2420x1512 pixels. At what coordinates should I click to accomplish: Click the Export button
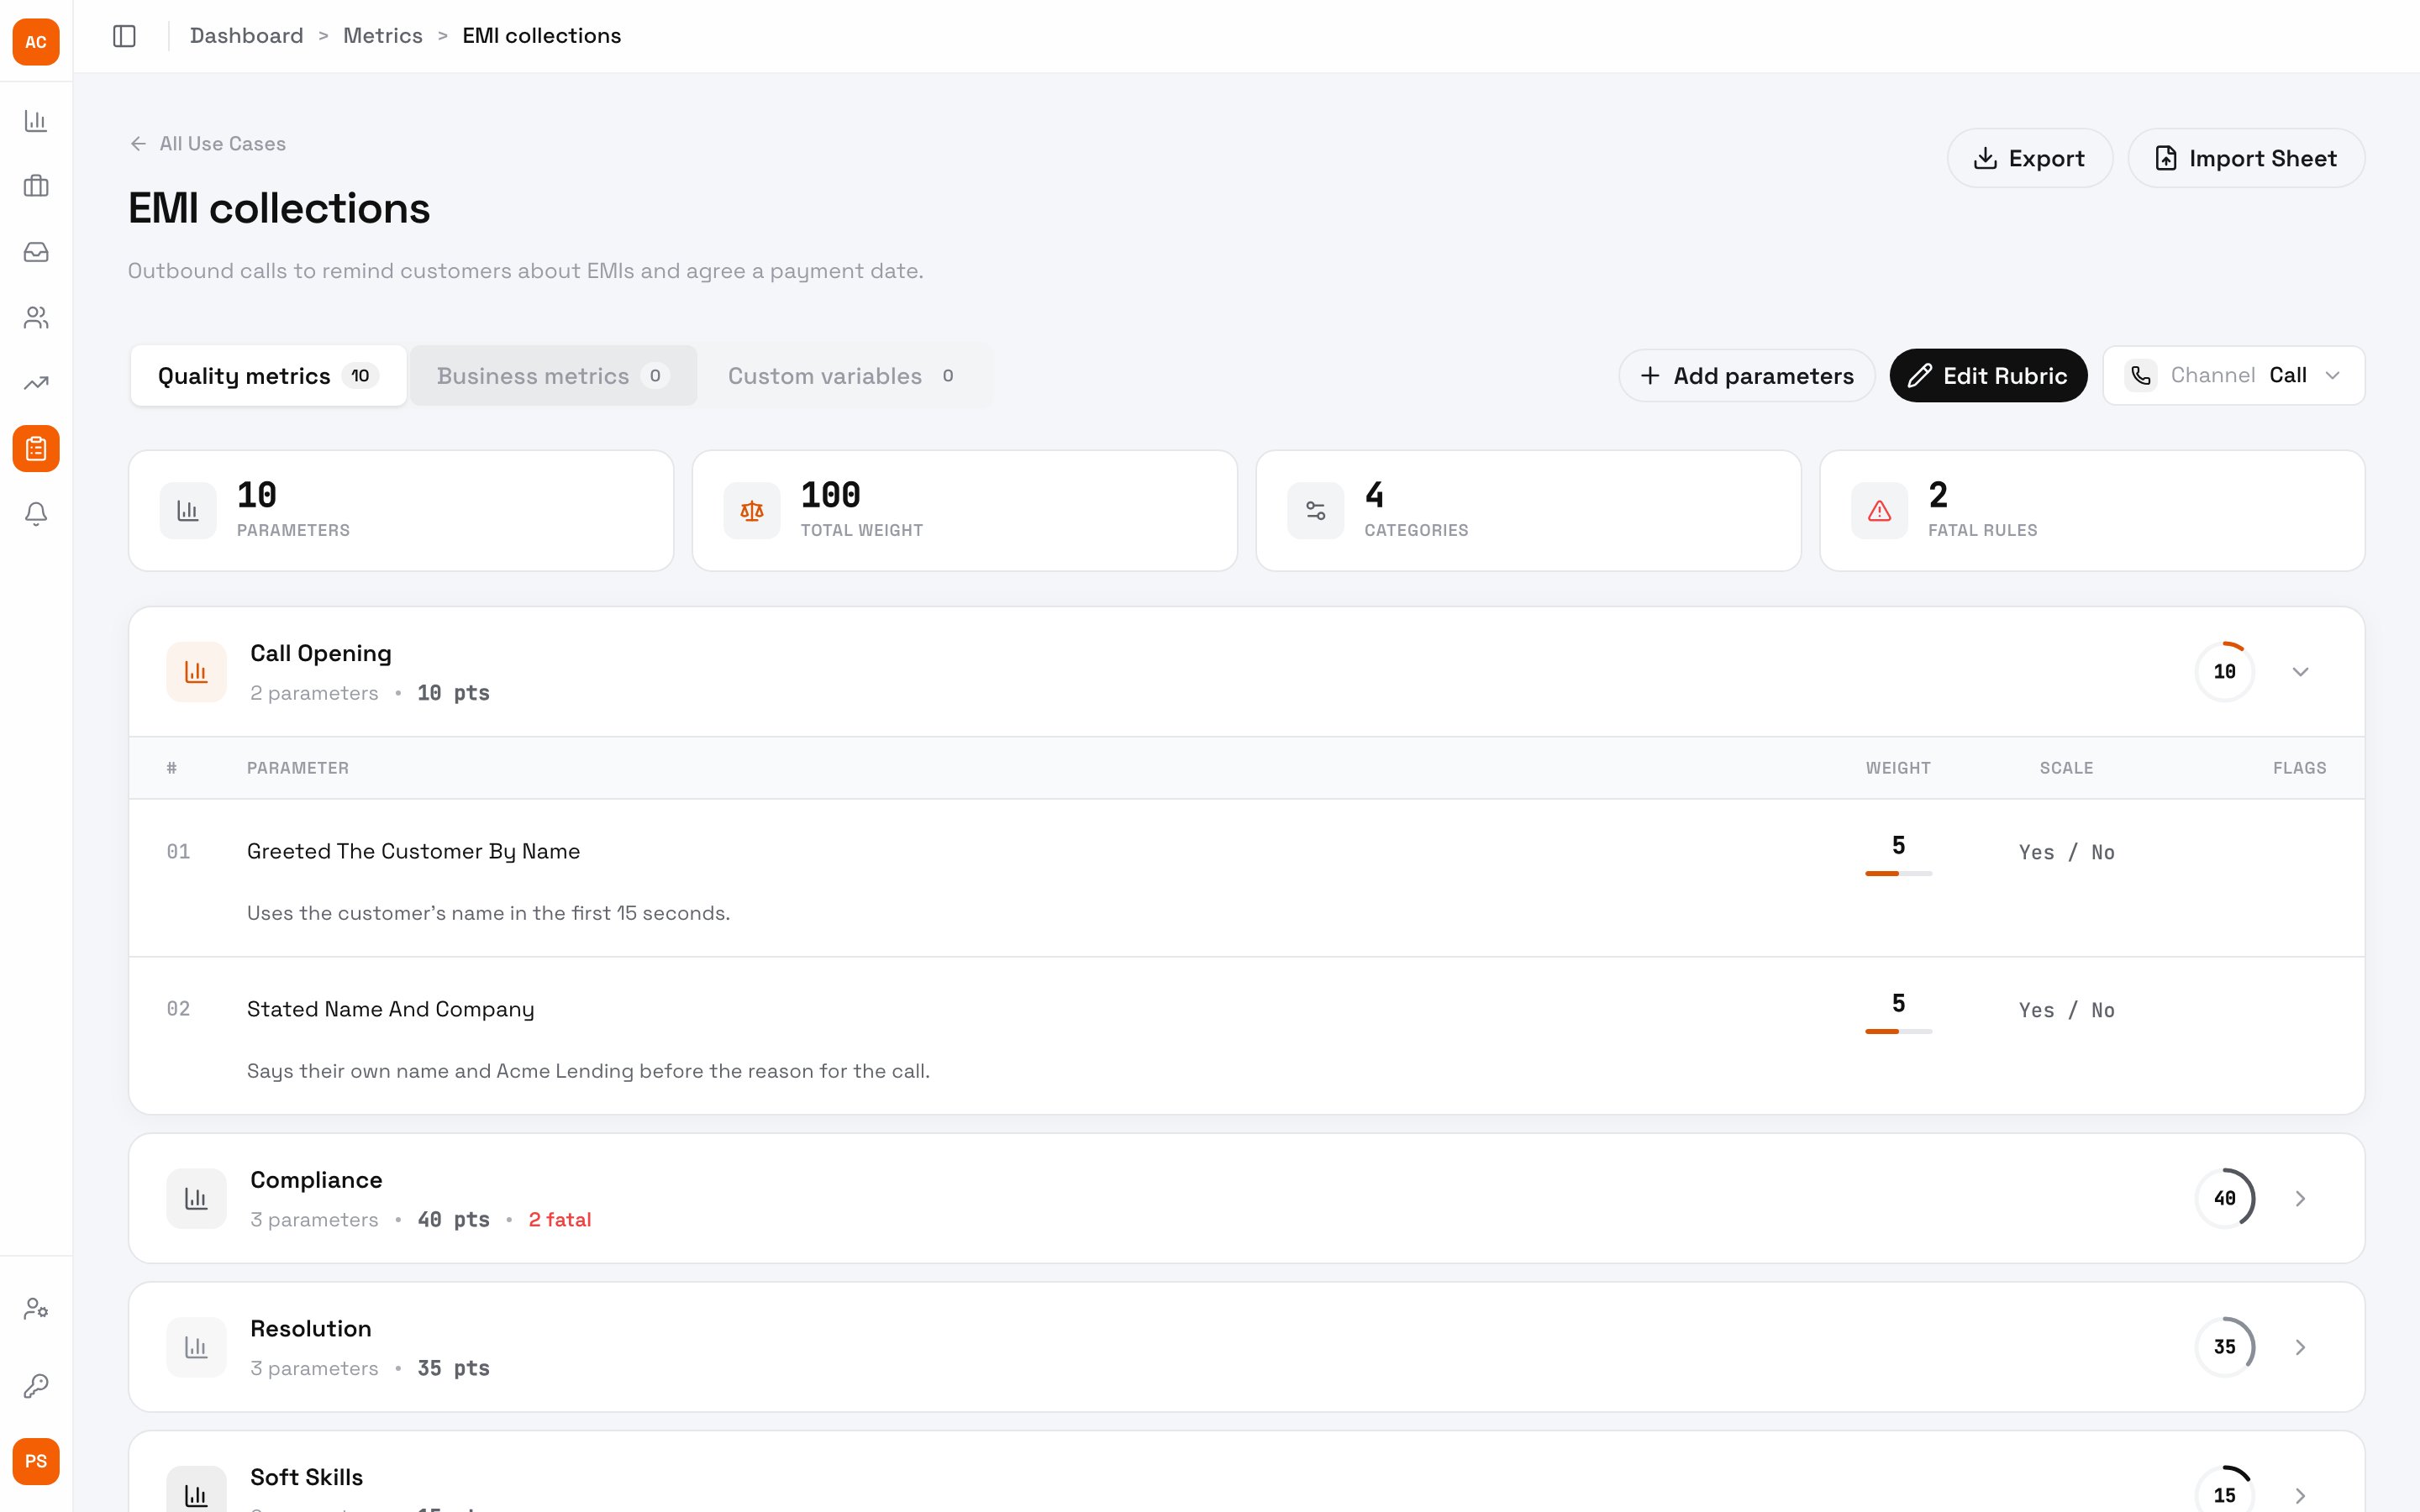coord(2030,158)
